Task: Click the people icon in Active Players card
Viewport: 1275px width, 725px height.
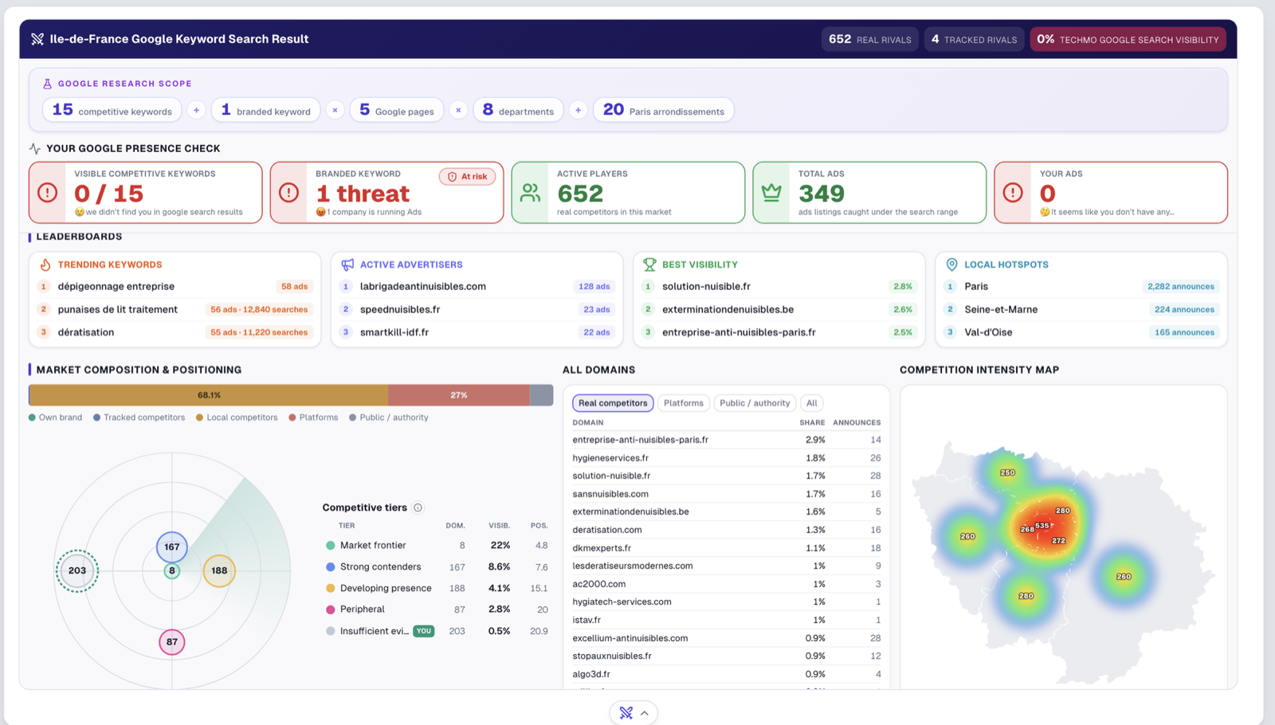Action: click(x=530, y=193)
